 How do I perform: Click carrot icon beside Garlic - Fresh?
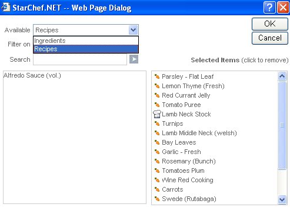[x=157, y=152]
